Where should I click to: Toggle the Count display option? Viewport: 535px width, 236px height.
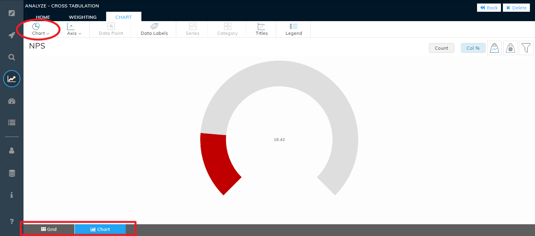441,48
